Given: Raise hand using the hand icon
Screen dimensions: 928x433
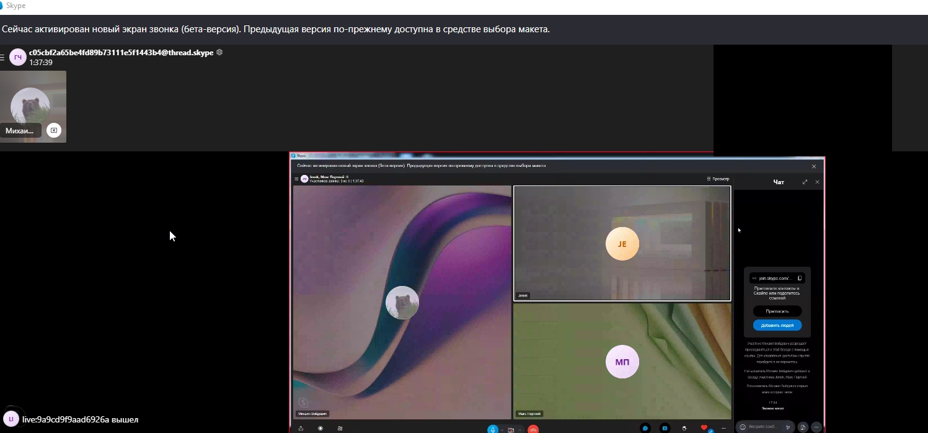Looking at the screenshot, I should (684, 428).
